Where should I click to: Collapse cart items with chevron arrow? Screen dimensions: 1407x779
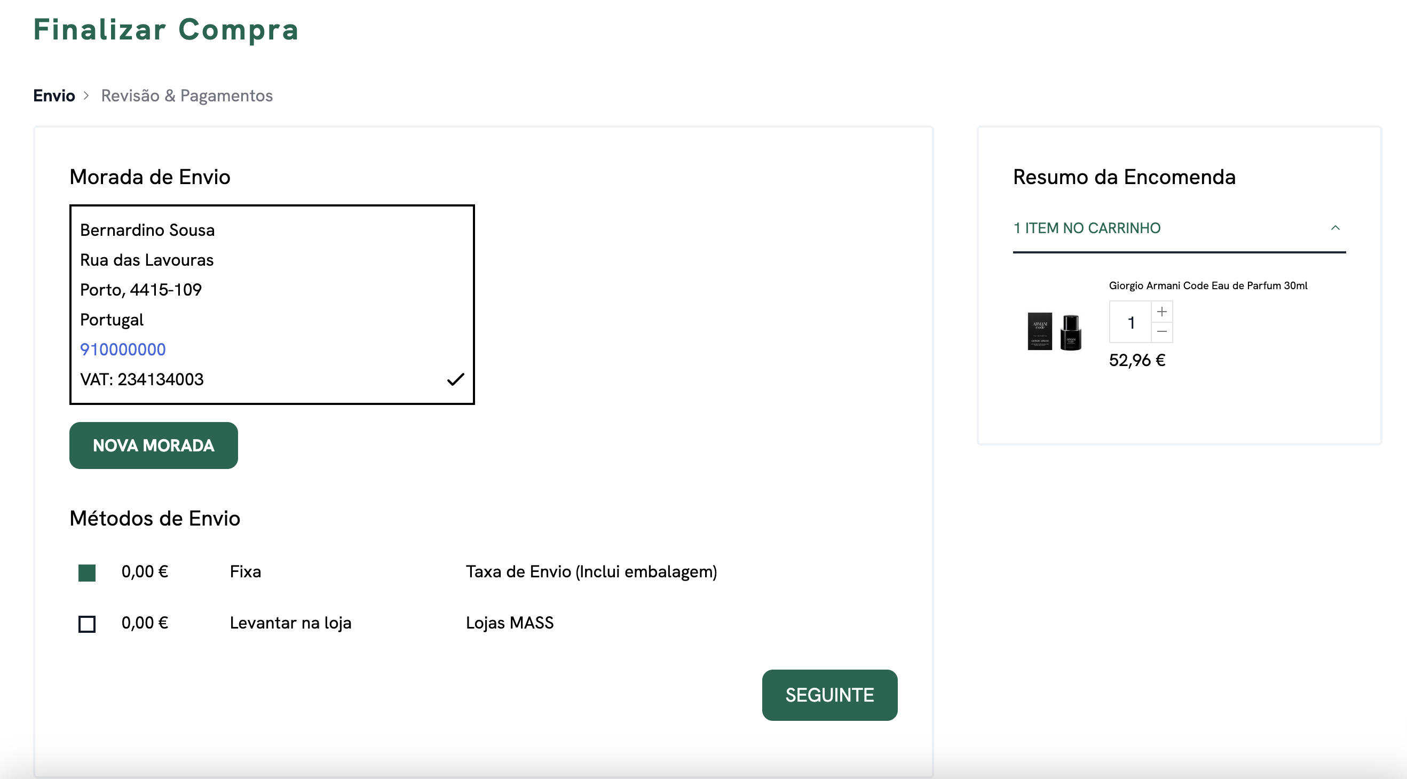click(x=1335, y=228)
